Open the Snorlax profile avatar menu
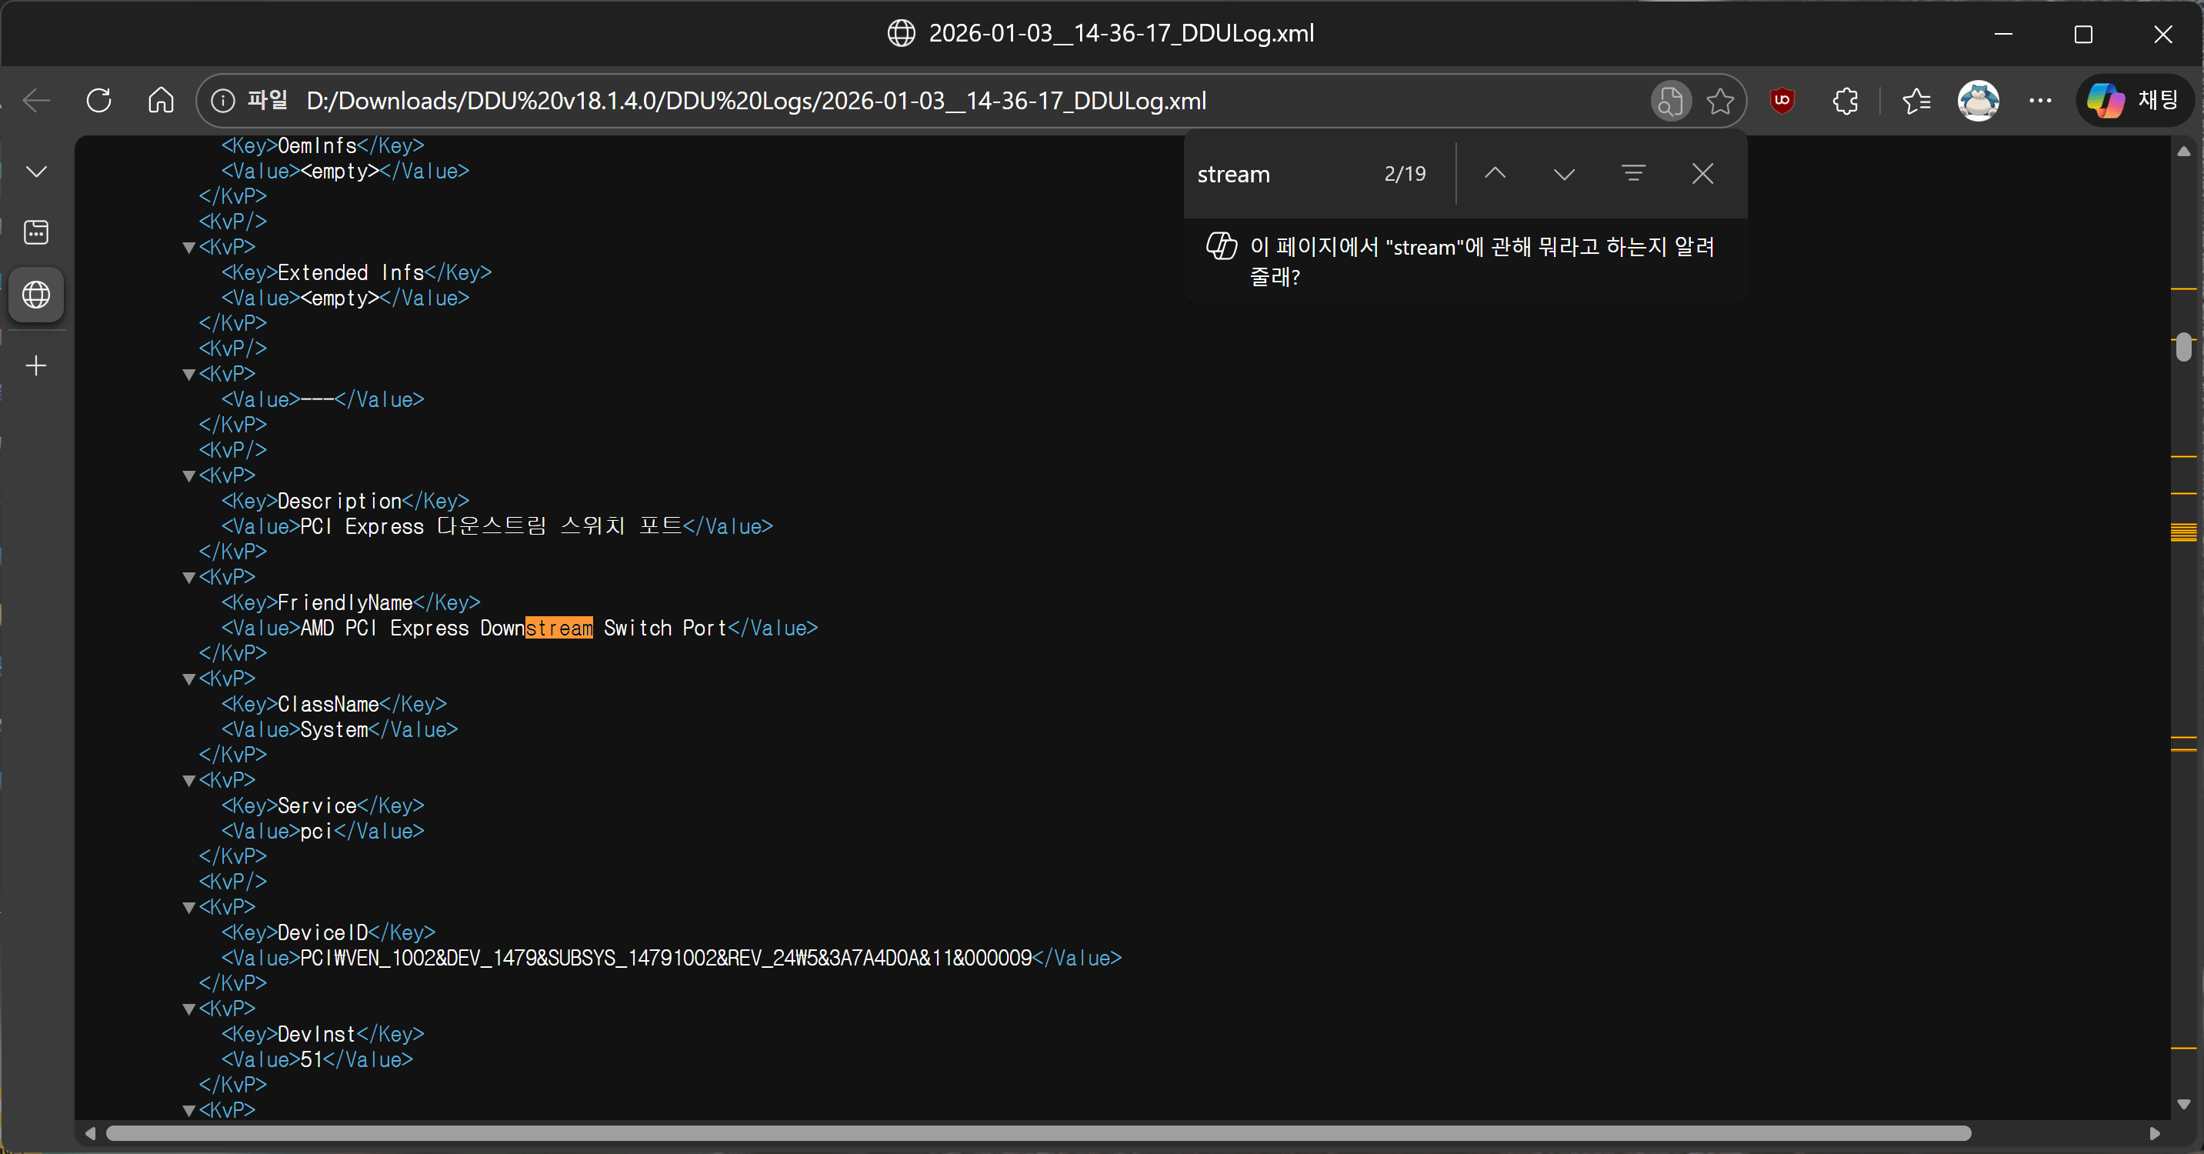This screenshot has width=2204, height=1154. point(1979,101)
